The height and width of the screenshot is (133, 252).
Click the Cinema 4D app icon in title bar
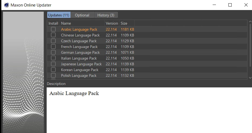point(7,5)
